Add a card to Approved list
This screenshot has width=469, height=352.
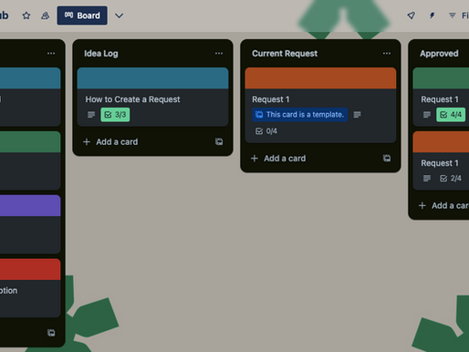[444, 206]
